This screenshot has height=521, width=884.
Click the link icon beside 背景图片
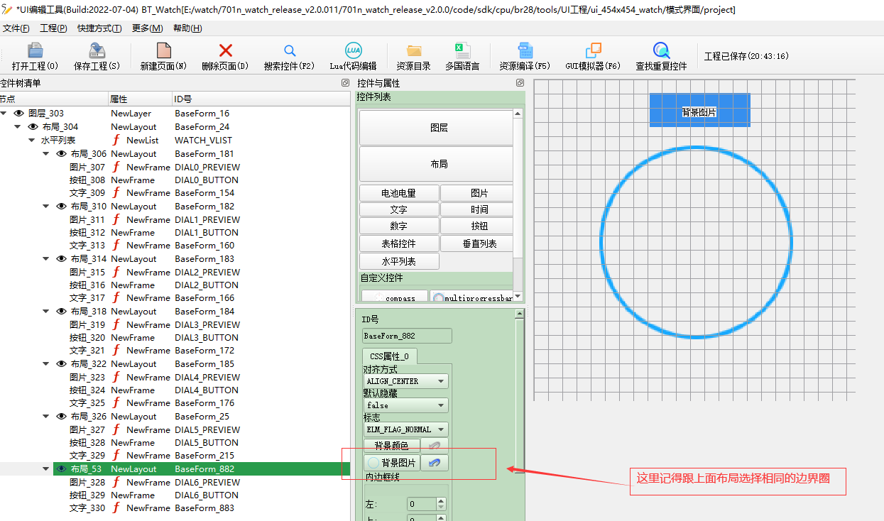pos(435,463)
